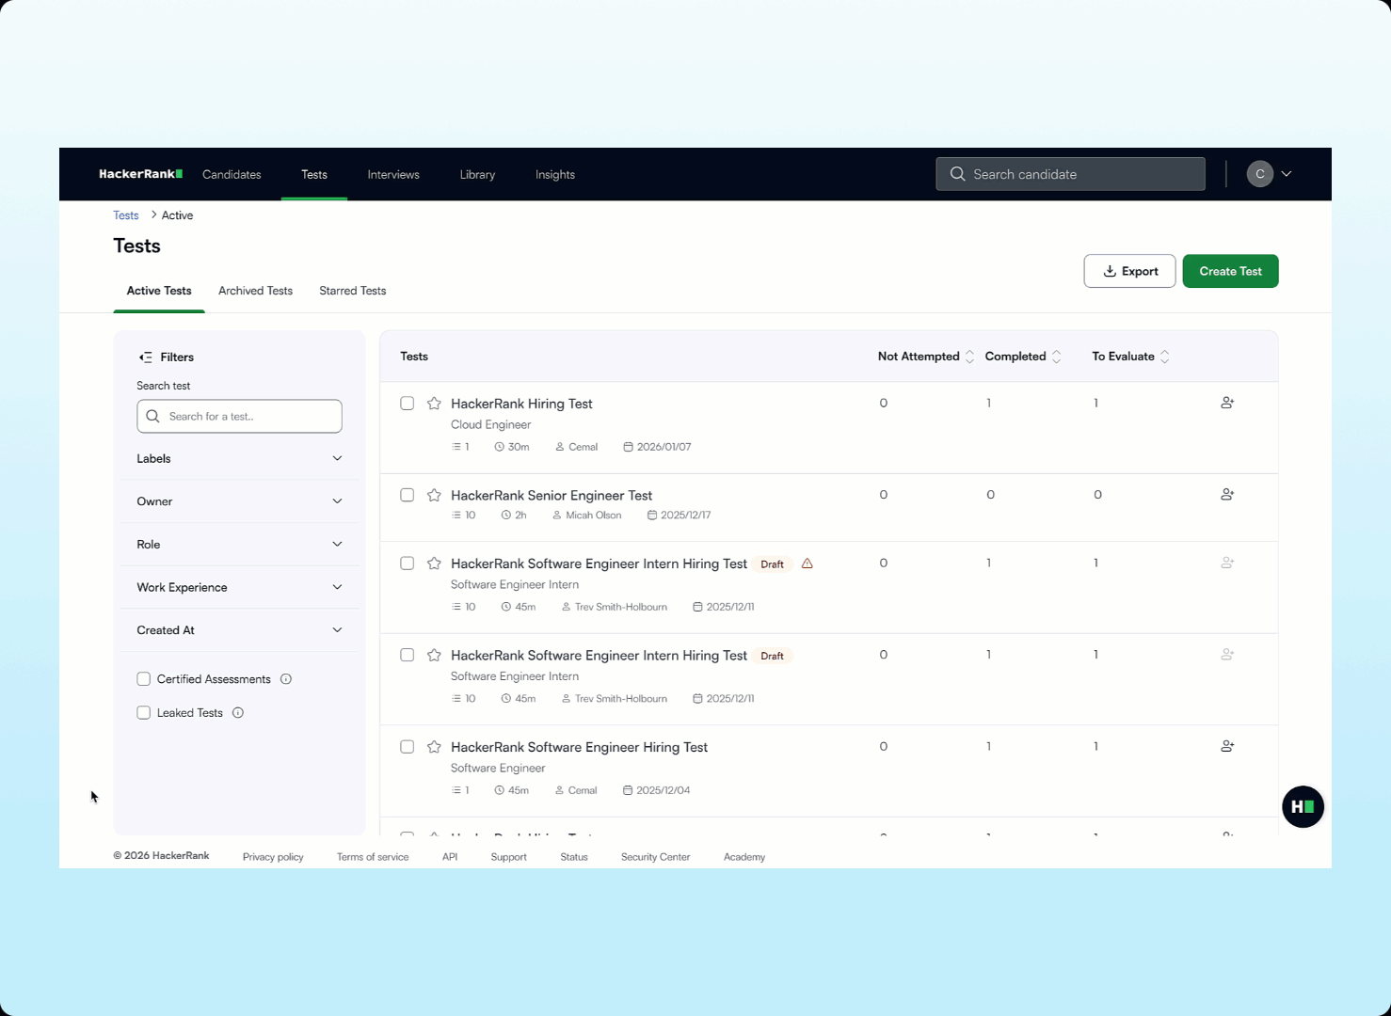The height and width of the screenshot is (1016, 1391).
Task: Expand the Labels filter
Action: click(239, 459)
